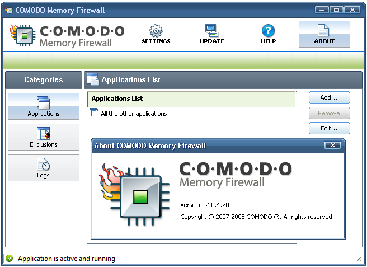Click the Applications List header icon
The height and width of the screenshot is (267, 367).
(x=93, y=79)
